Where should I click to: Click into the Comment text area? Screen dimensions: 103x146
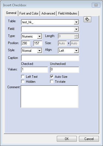(x=49, y=97)
